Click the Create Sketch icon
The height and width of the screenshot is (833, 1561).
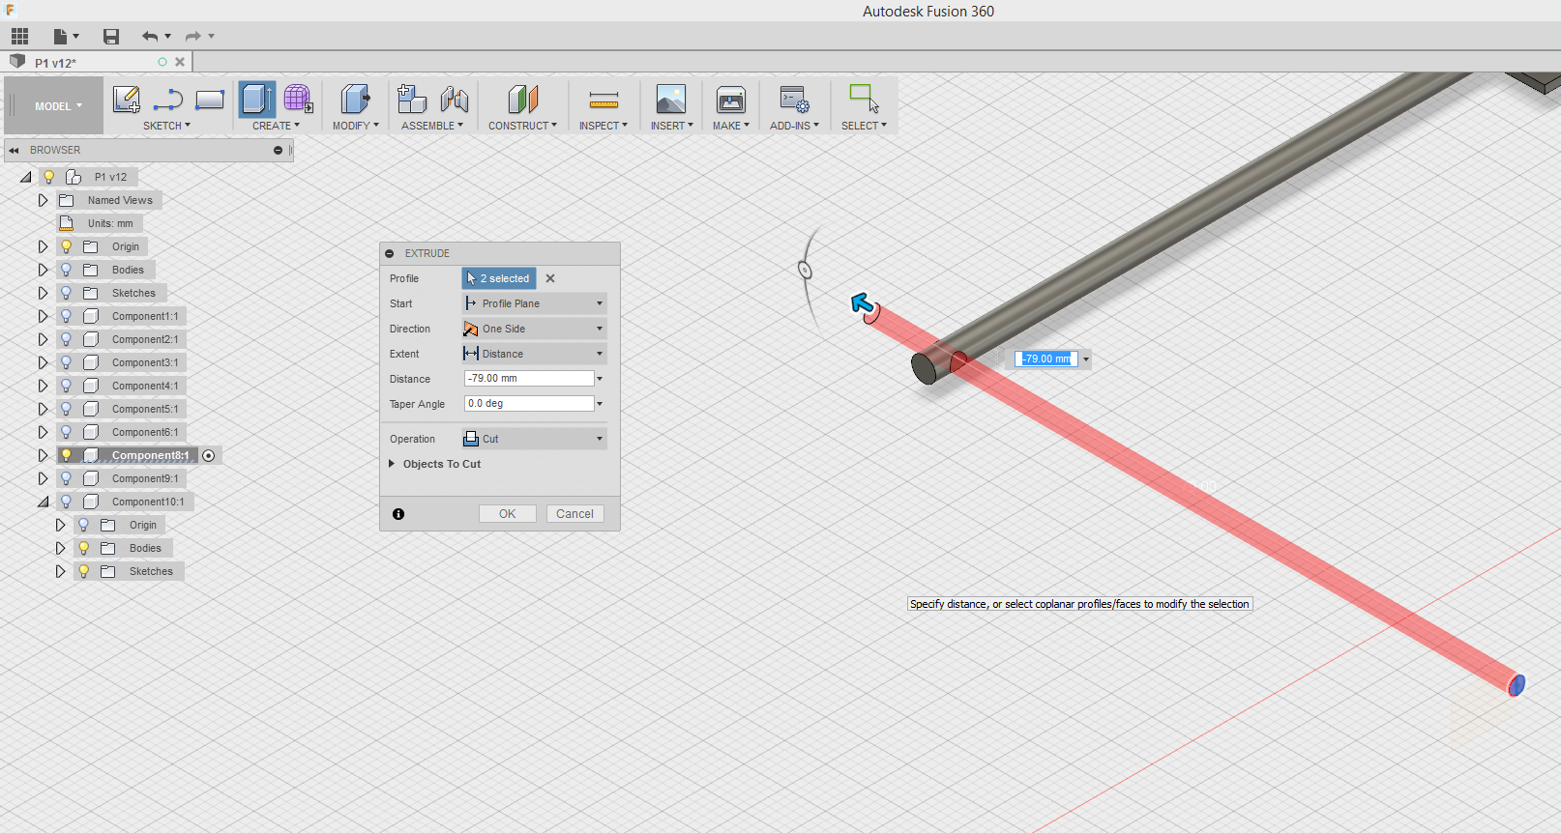[127, 100]
